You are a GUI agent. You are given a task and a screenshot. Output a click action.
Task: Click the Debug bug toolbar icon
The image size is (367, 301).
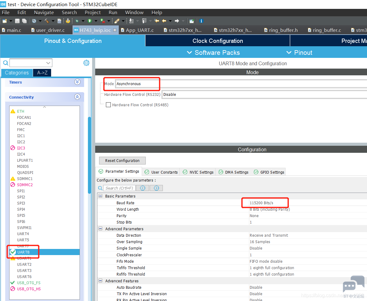pyautogui.click(x=77, y=21)
